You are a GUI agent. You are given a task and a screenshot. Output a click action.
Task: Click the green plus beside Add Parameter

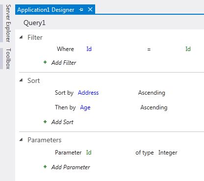point(45,167)
